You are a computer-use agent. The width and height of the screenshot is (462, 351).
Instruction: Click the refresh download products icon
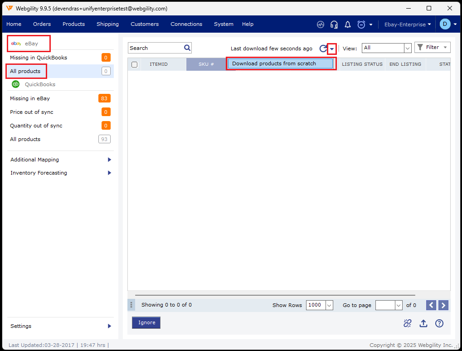323,49
